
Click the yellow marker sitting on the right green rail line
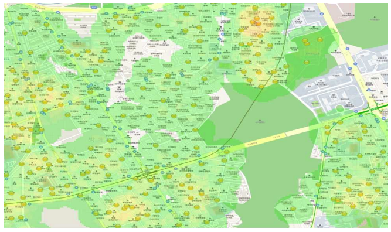(x=318, y=185)
